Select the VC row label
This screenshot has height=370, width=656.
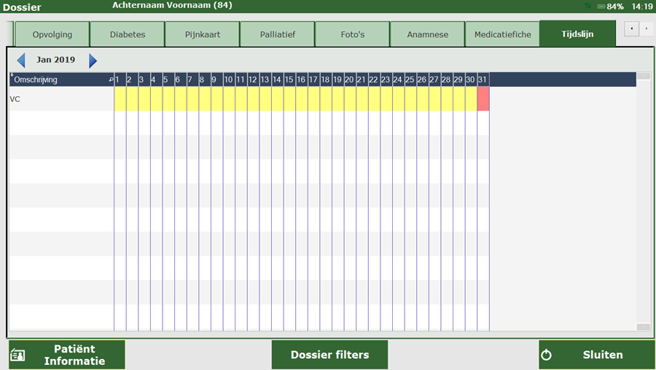pos(15,99)
